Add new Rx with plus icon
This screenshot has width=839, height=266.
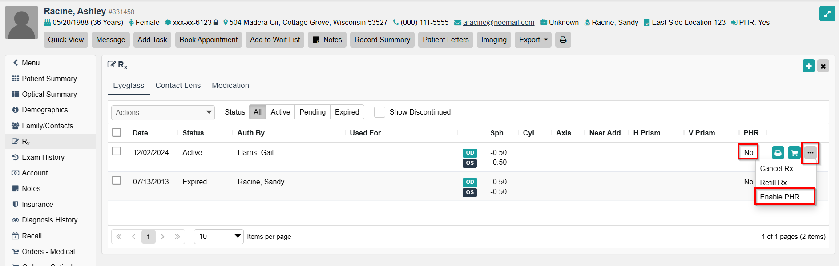[x=808, y=66]
